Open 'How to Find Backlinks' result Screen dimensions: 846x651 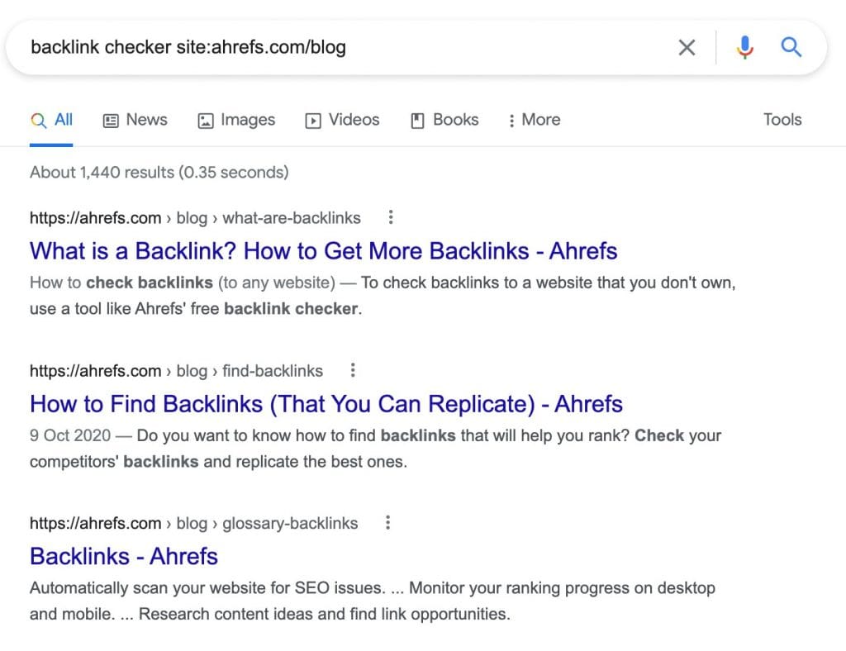click(326, 403)
